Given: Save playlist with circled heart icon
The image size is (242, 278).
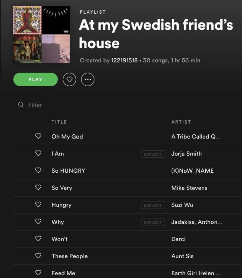Looking at the screenshot, I should tap(69, 80).
